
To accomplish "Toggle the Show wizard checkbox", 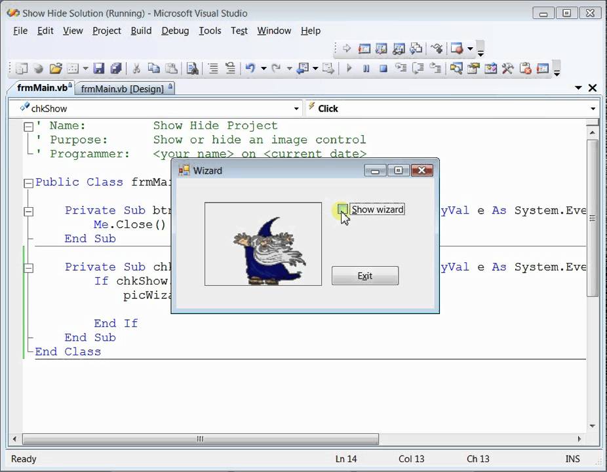I will [342, 210].
